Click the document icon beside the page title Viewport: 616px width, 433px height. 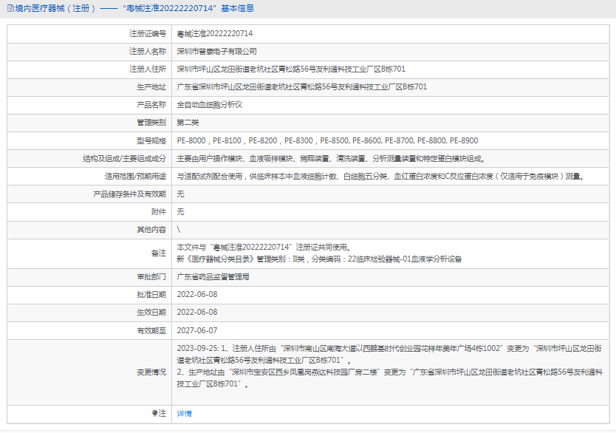10,8
